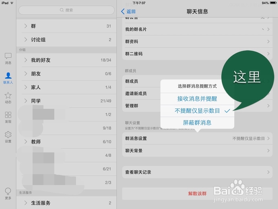Viewport: 278px width, 209px height.
Task: Open 查看聊天记录 row
Action: point(197,172)
